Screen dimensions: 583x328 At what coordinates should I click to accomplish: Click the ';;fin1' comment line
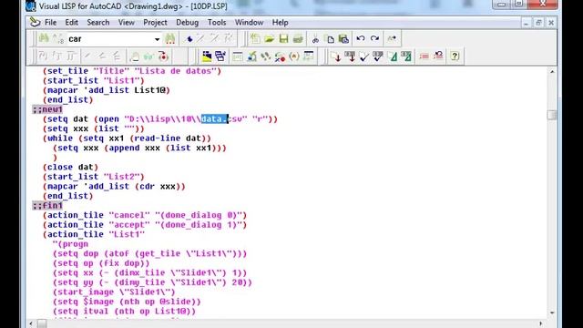tap(47, 205)
